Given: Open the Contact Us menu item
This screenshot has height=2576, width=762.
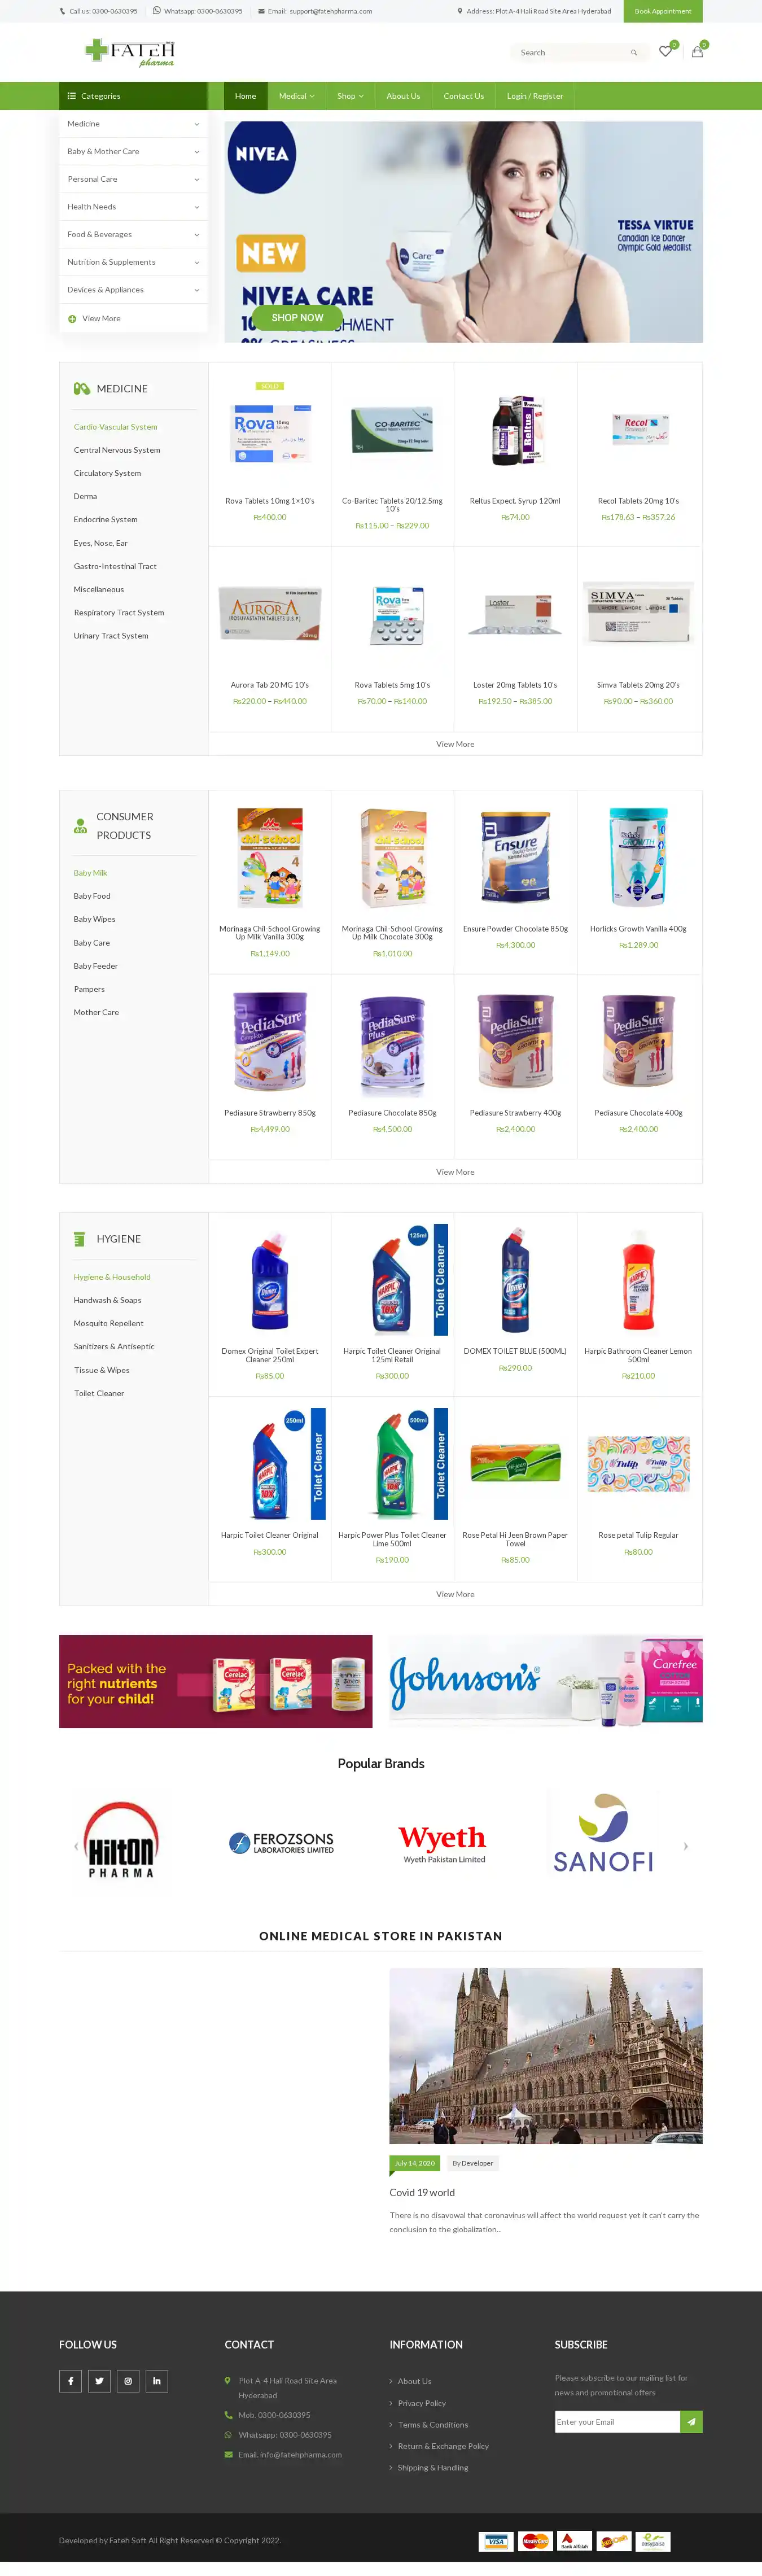Looking at the screenshot, I should click(463, 96).
